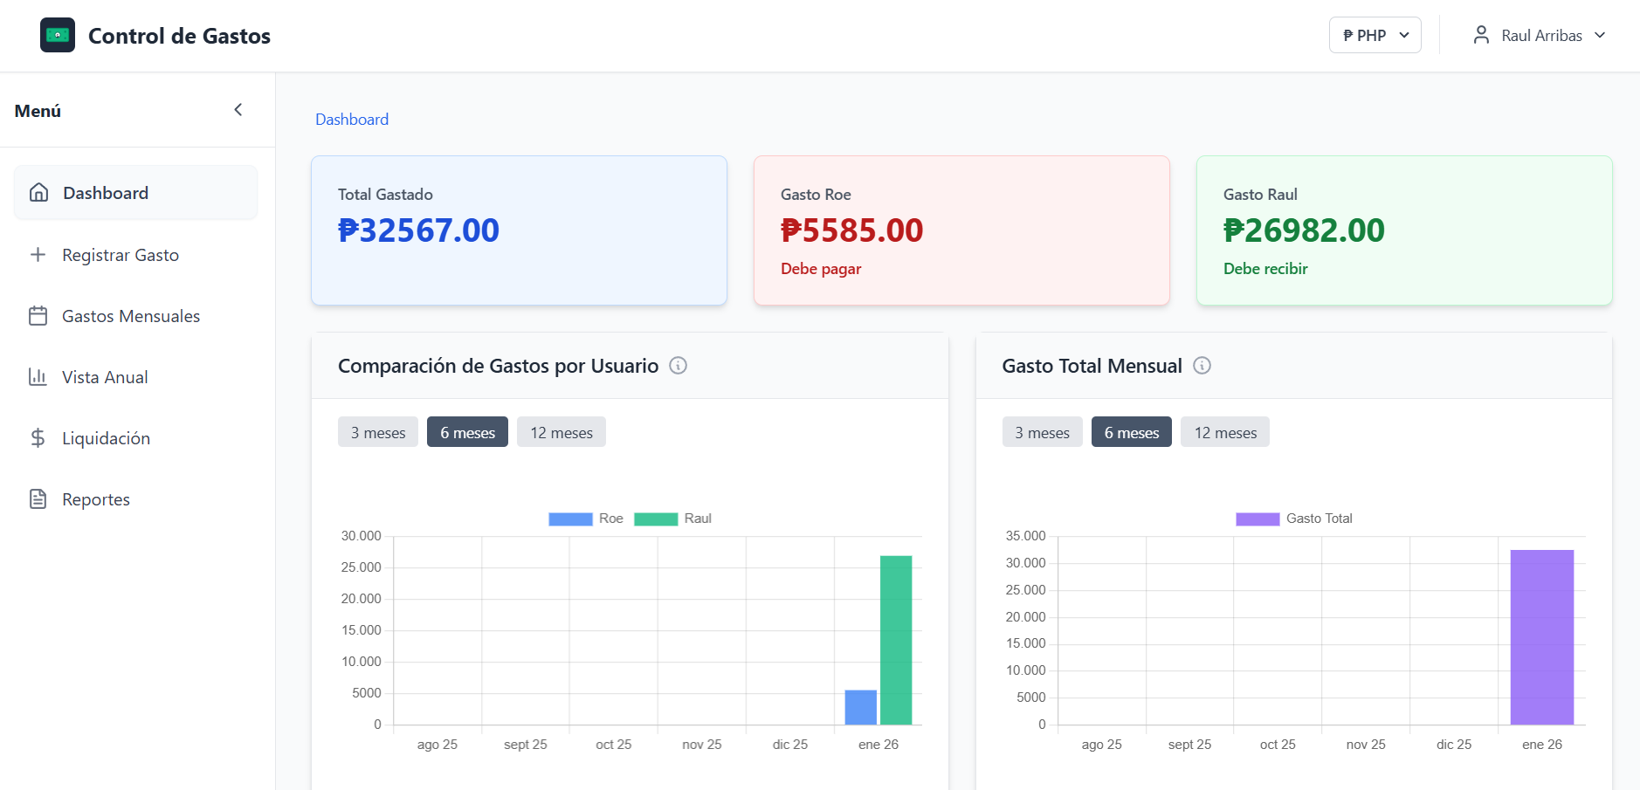Open the Vista Anual menu entry
The height and width of the screenshot is (790, 1640).
click(135, 377)
